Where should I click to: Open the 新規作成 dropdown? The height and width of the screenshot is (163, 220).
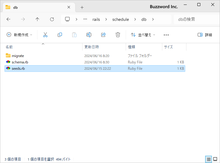tap(20, 35)
